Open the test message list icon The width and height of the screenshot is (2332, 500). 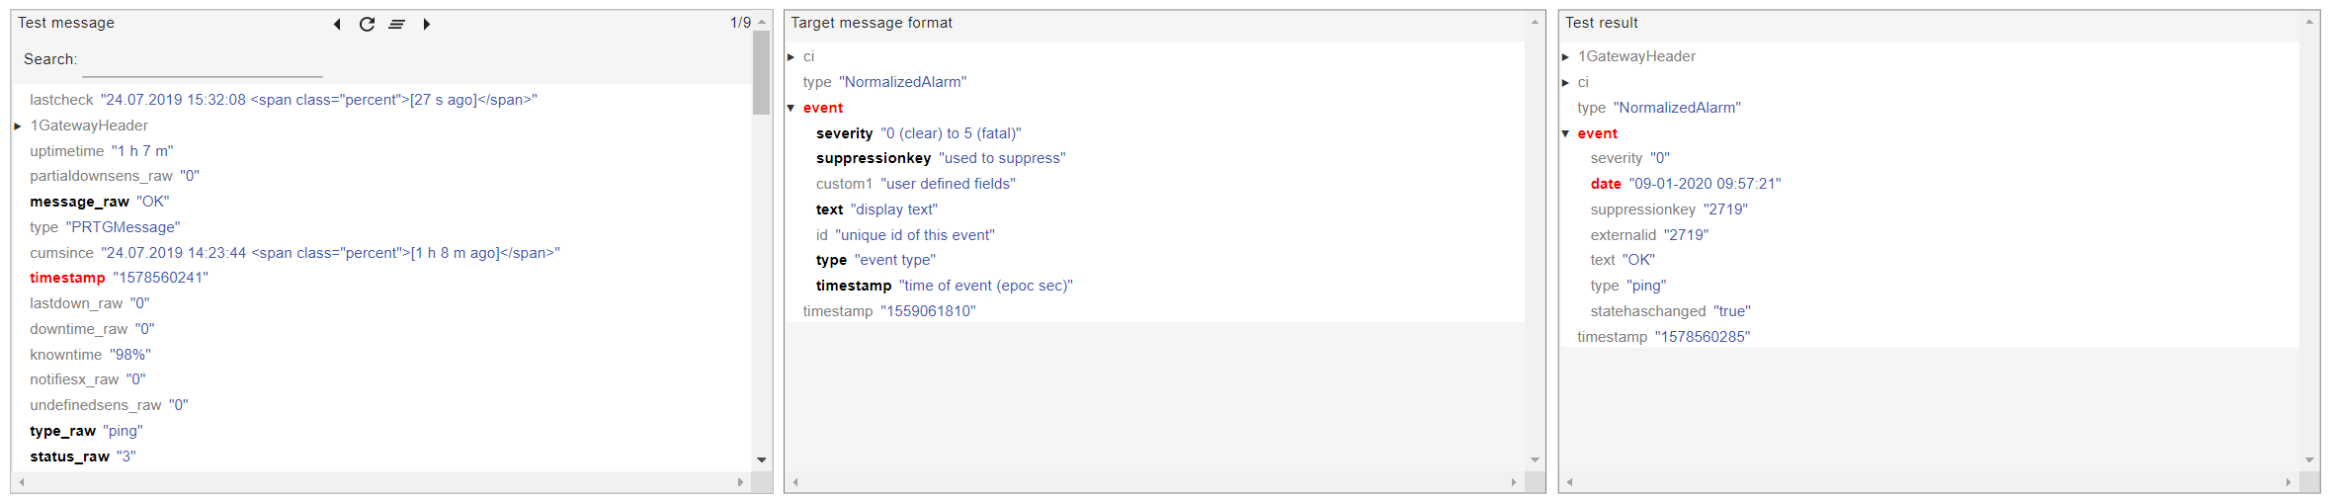click(x=396, y=24)
